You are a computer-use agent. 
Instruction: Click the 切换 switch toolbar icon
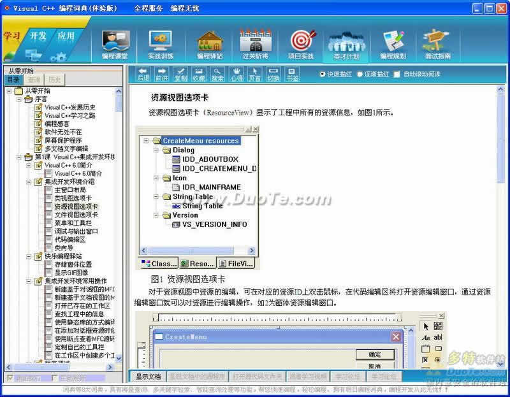tap(273, 74)
